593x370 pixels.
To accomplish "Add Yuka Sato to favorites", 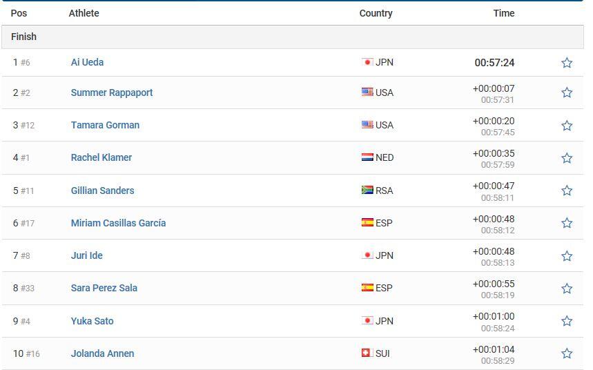I will (x=567, y=321).
